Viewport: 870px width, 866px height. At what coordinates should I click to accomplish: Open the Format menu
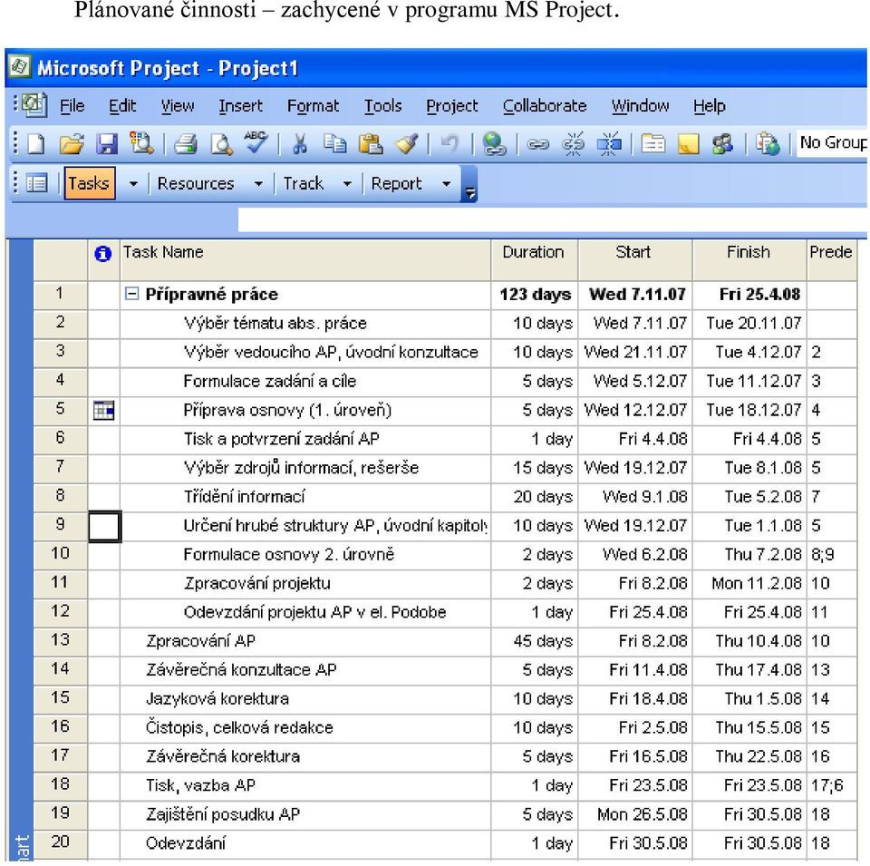coord(313,105)
